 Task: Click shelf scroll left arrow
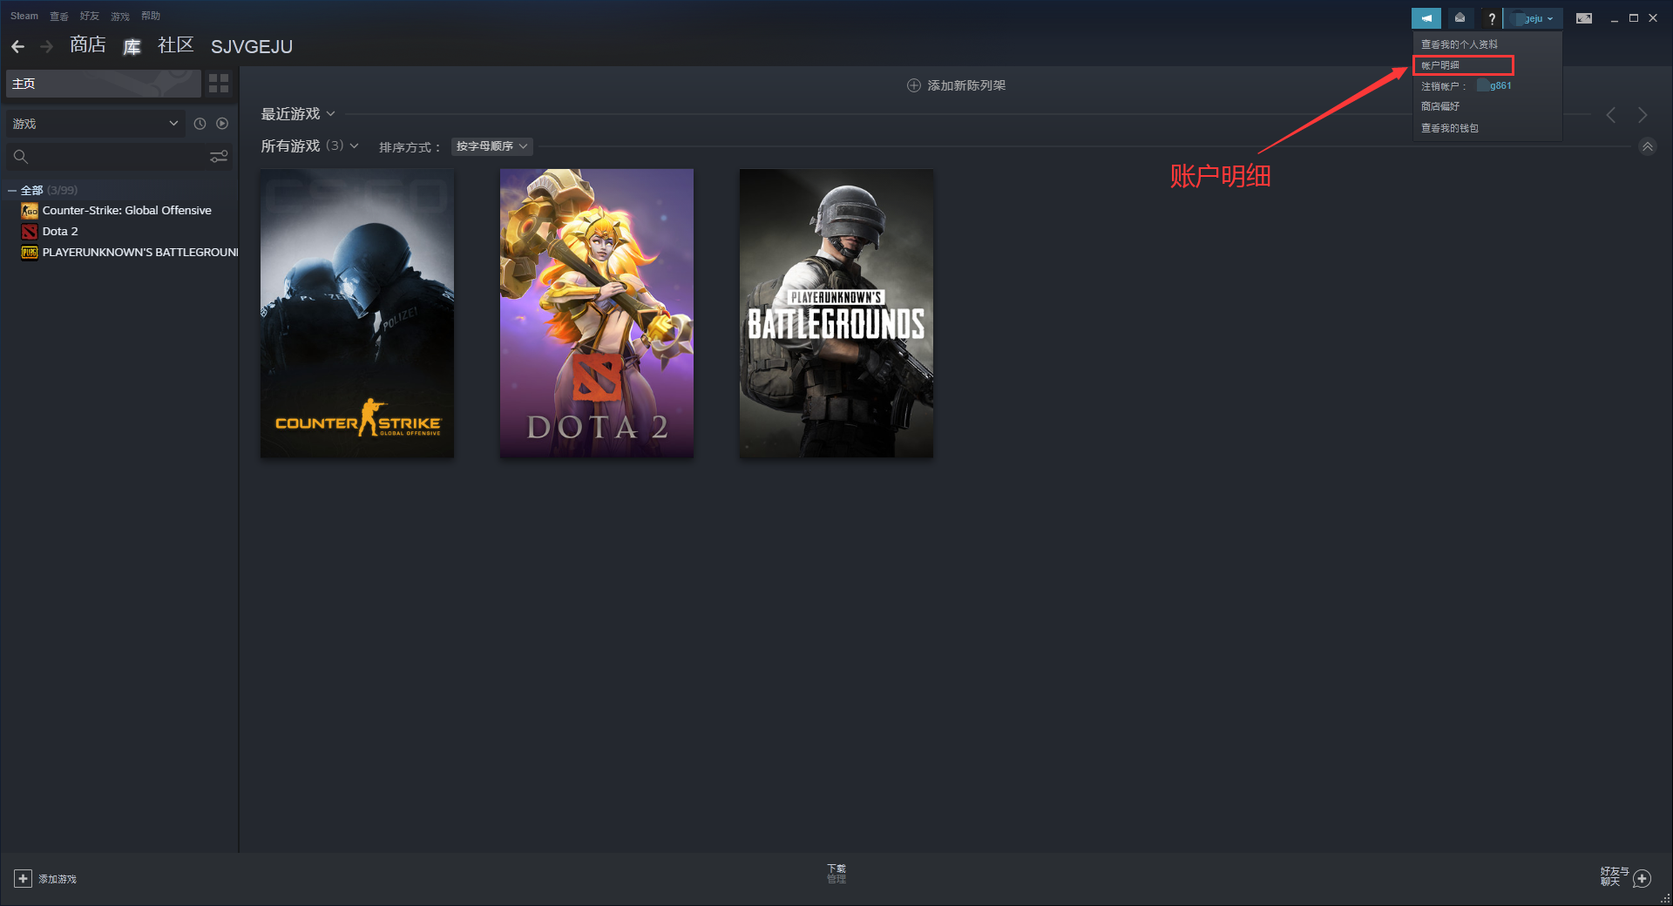[x=1611, y=115]
